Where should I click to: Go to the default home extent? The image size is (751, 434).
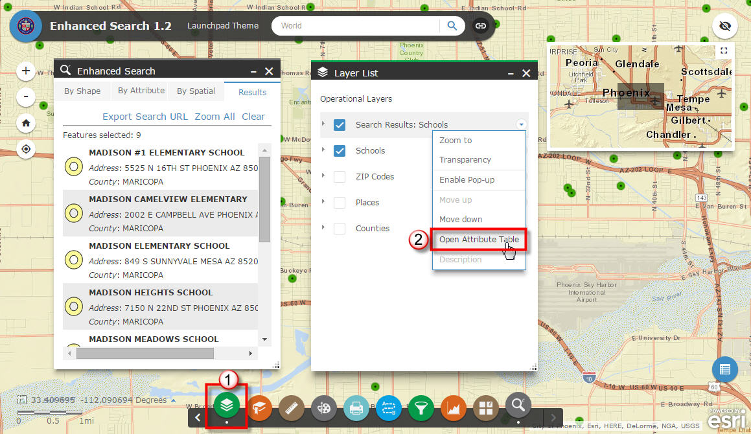pos(26,123)
